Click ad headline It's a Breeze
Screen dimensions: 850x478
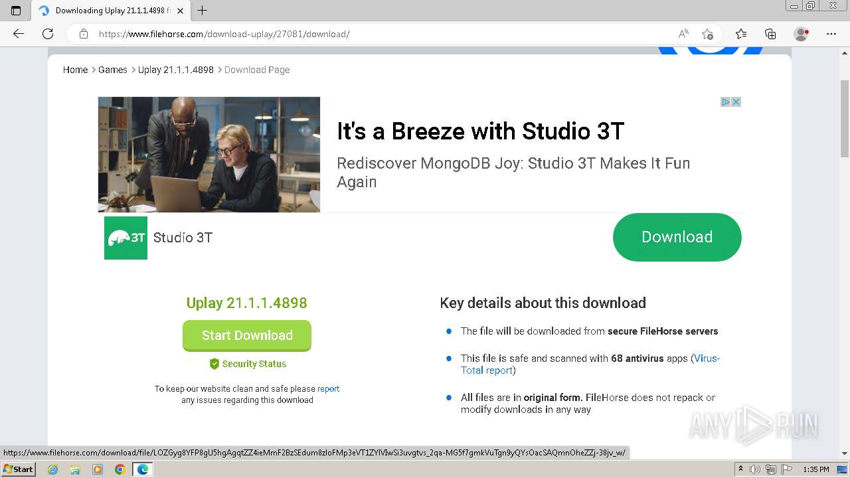click(480, 131)
